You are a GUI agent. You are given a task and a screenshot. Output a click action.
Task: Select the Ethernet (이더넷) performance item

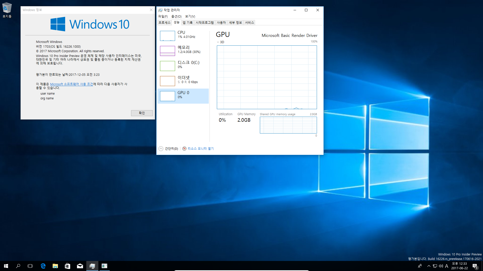(x=183, y=81)
